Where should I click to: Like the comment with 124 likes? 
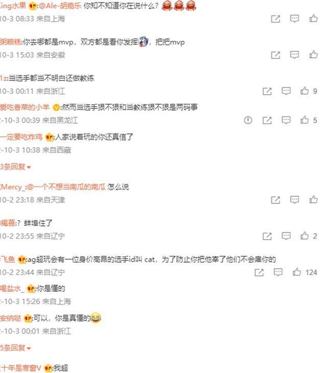tap(297, 272)
